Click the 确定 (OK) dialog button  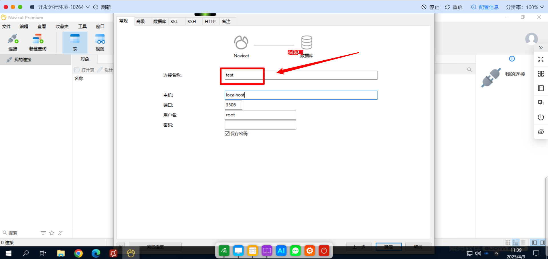pyautogui.click(x=388, y=246)
